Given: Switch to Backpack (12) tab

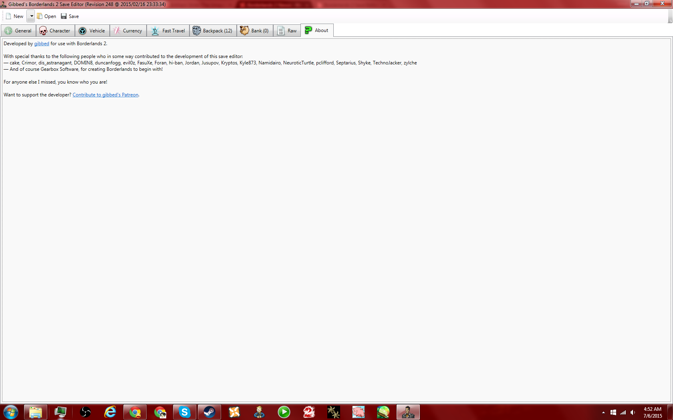Looking at the screenshot, I should 213,31.
